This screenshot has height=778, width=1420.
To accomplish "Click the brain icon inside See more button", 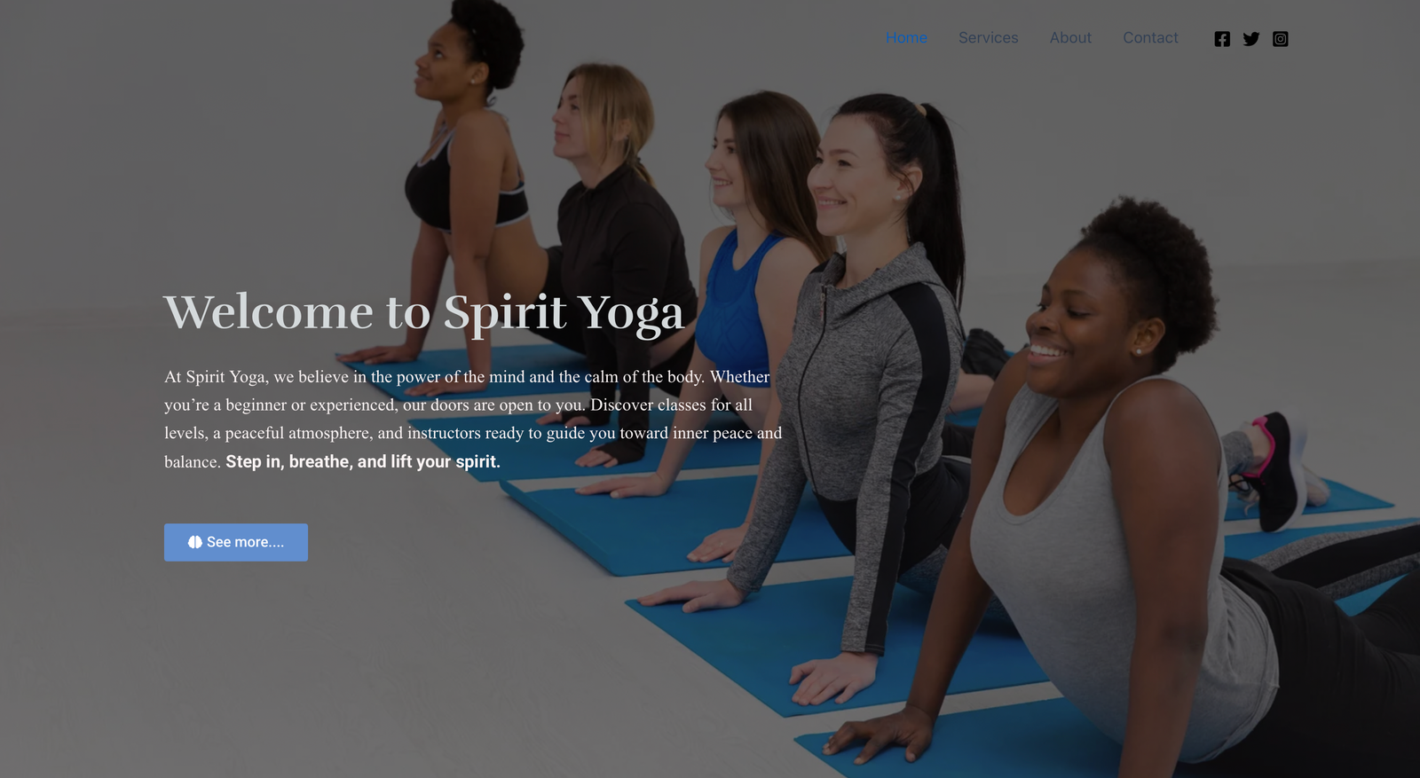I will (195, 542).
